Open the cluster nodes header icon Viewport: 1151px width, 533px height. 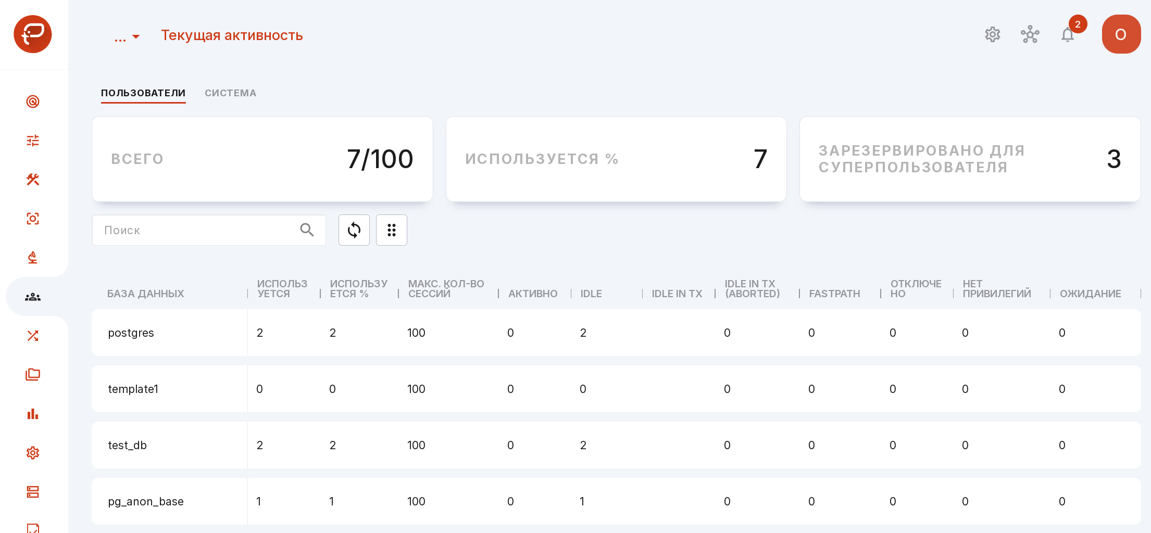tap(1030, 35)
